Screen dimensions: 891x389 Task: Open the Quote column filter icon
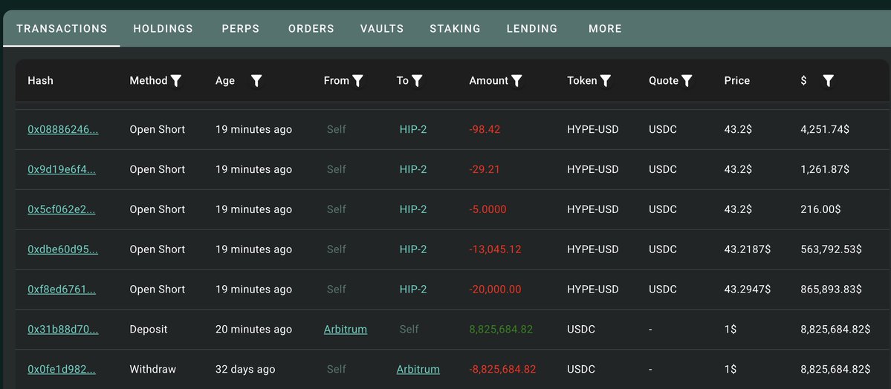coord(687,81)
